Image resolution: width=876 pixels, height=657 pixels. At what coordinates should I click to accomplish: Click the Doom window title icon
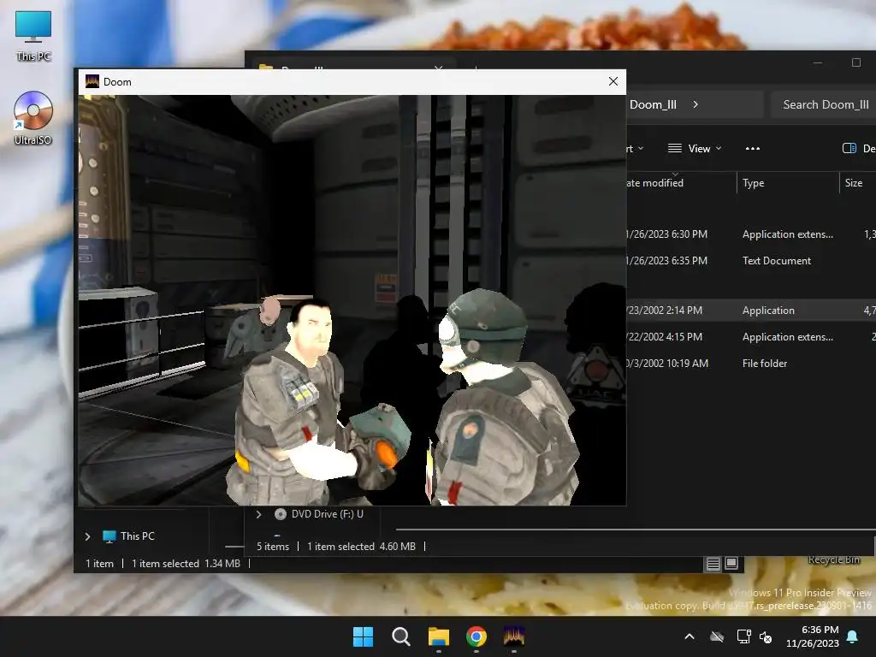point(92,81)
